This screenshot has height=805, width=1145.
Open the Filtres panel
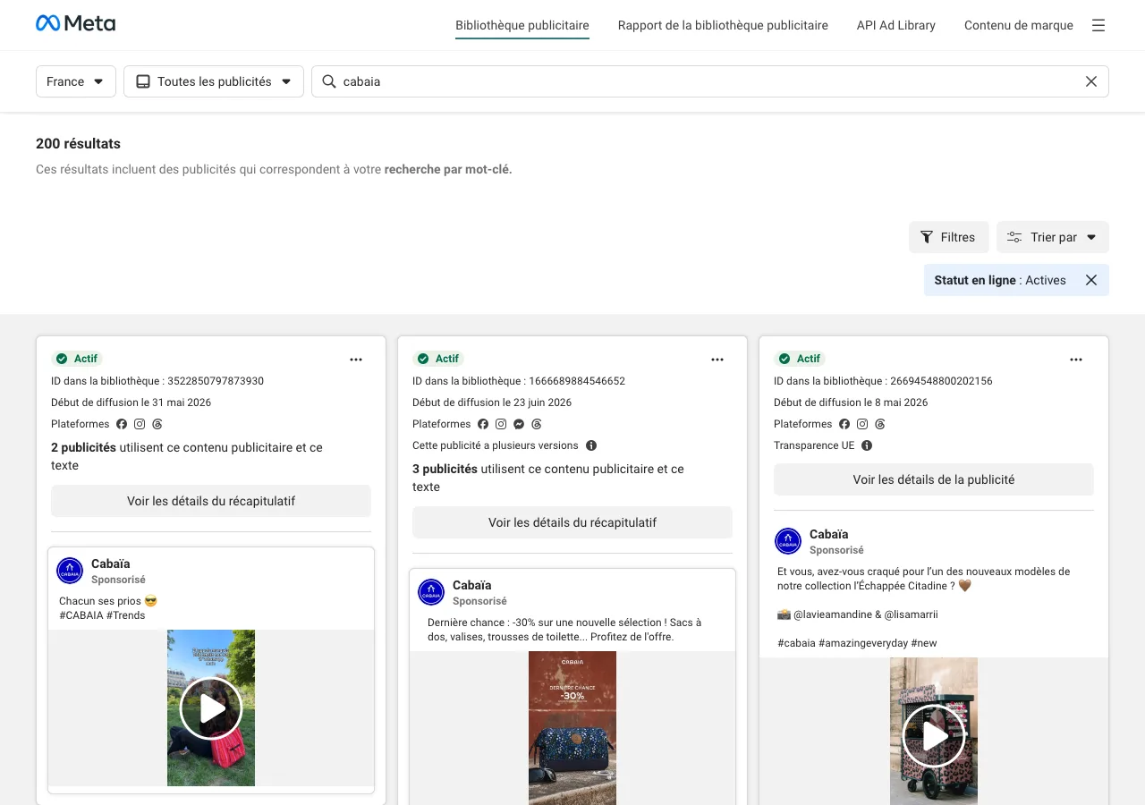point(949,237)
